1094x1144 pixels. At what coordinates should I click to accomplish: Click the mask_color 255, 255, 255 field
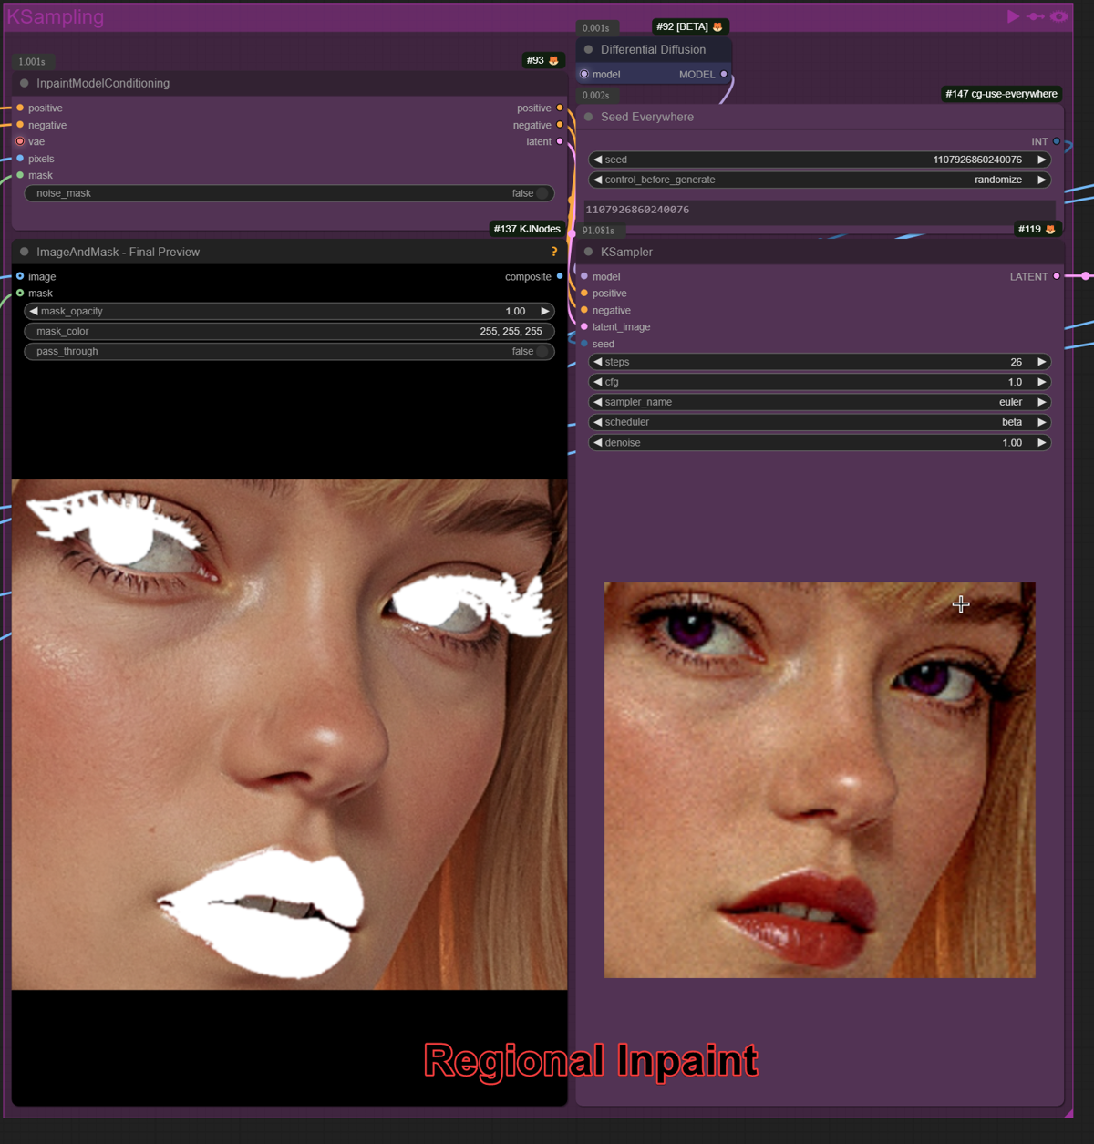[x=289, y=331]
